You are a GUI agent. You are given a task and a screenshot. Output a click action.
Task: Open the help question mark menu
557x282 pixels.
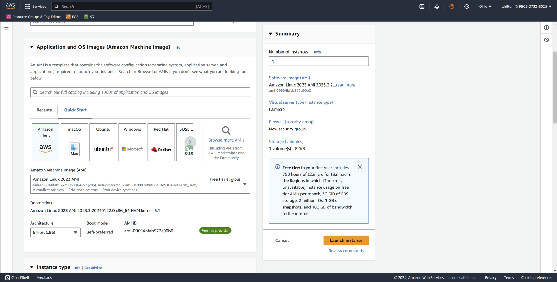452,6
